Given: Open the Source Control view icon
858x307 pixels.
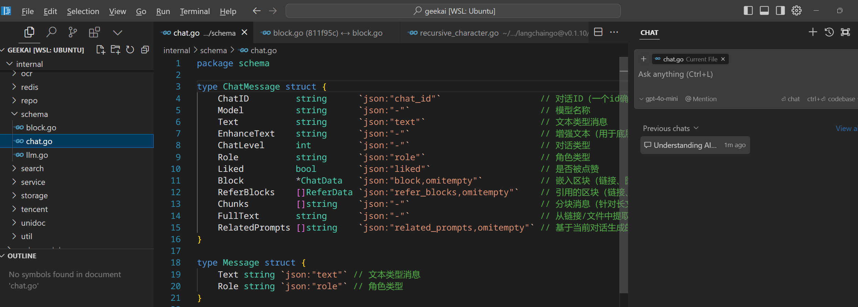Looking at the screenshot, I should 73,32.
